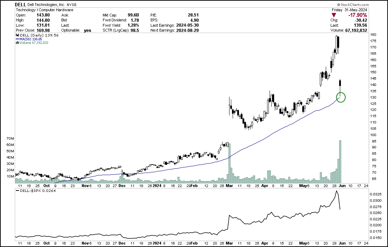Click the 'MA(50) 130.05' legend label
The width and height of the screenshot is (388, 247).
[x=31, y=39]
